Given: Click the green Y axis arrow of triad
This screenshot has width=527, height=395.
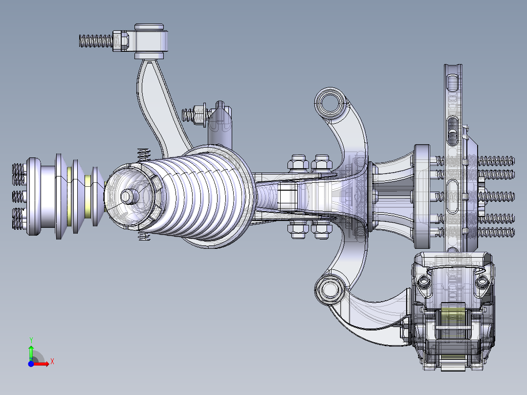Looking at the screenshot, I should coord(31,353).
